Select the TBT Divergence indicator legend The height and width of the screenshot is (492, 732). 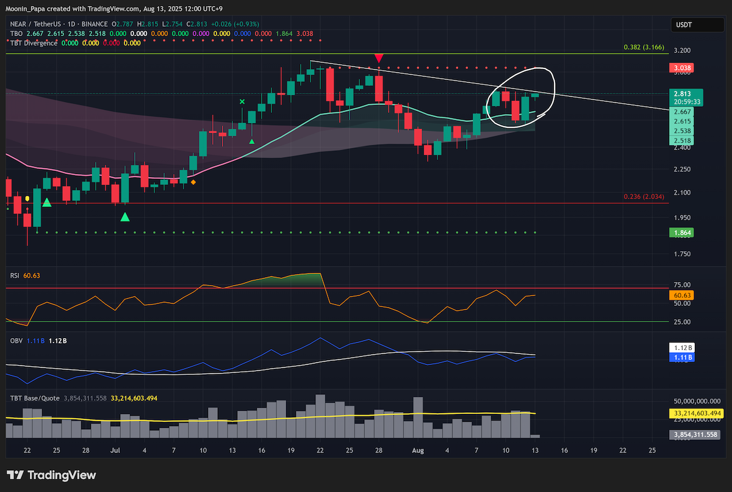coord(34,43)
